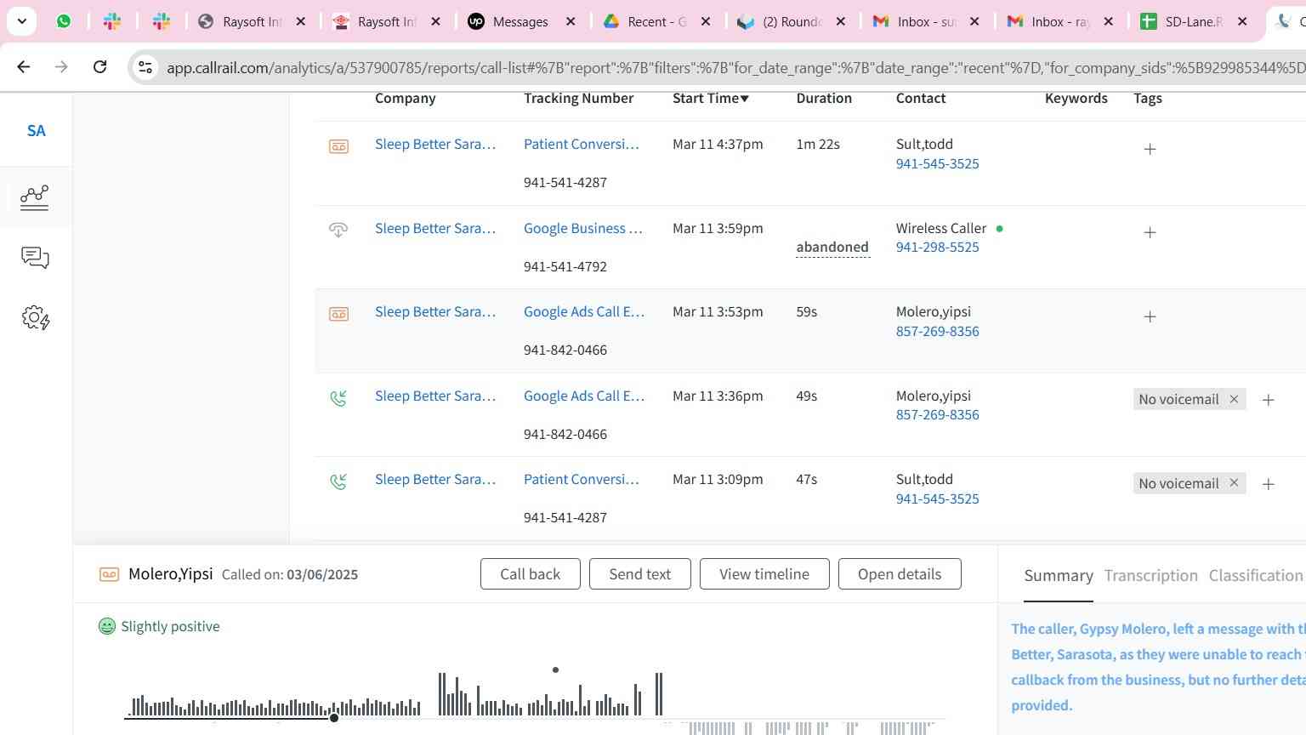Click the View timeline button
This screenshot has height=735, width=1306.
pyautogui.click(x=764, y=574)
